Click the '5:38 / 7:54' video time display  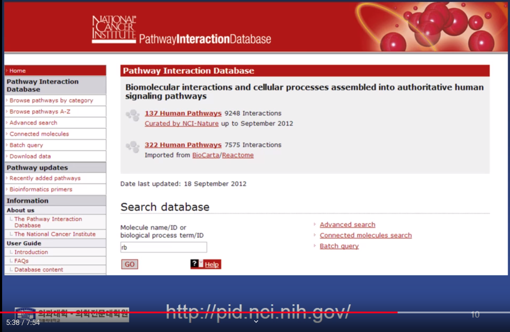[23, 322]
